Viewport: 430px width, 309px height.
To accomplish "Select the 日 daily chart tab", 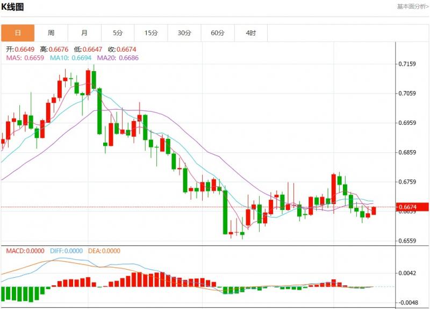I will (x=18, y=33).
